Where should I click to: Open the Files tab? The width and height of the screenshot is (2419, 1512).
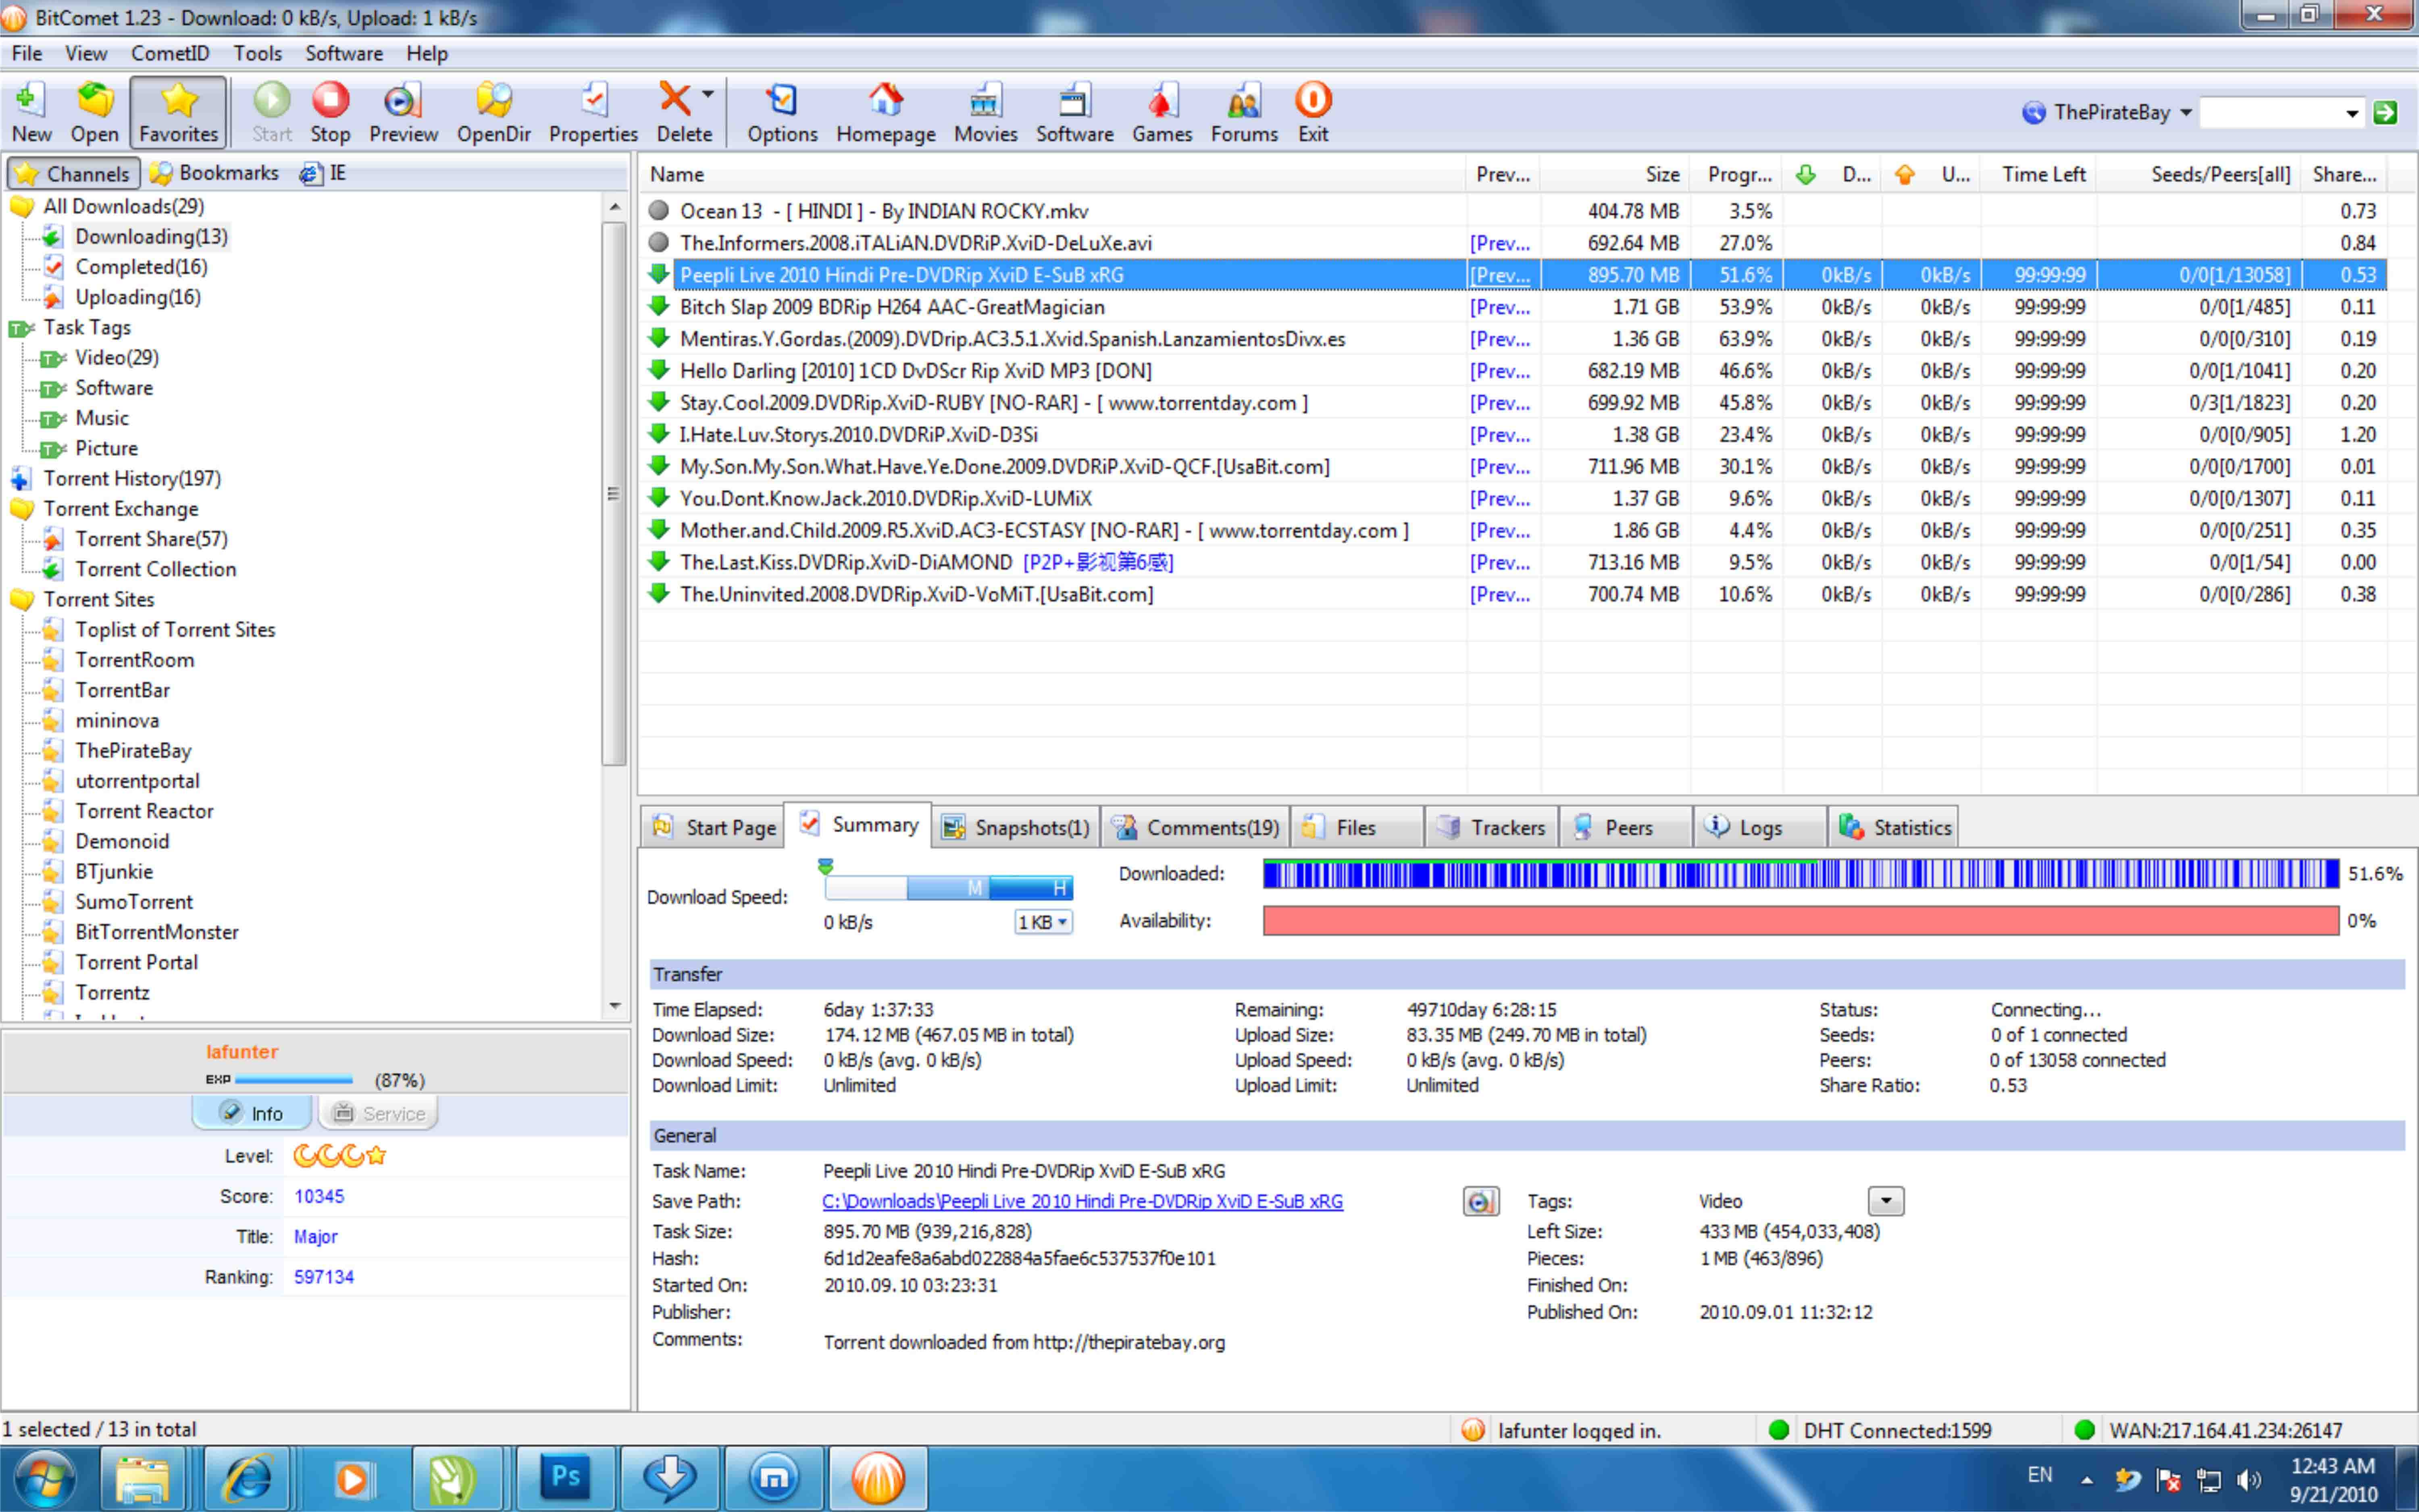pos(1356,827)
